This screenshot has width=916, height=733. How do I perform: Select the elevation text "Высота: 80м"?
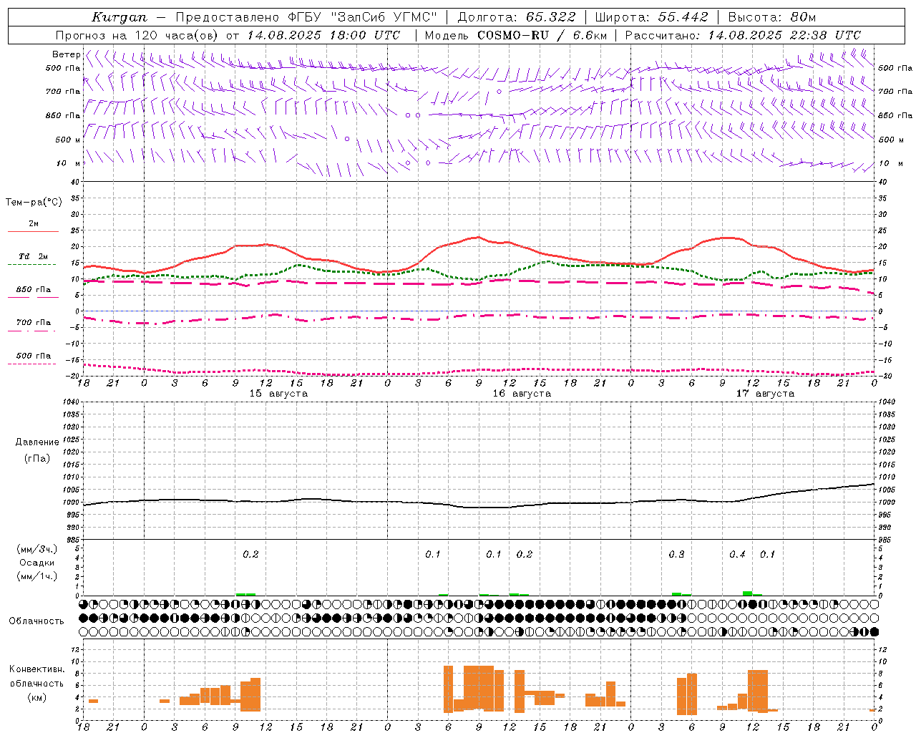tap(772, 17)
